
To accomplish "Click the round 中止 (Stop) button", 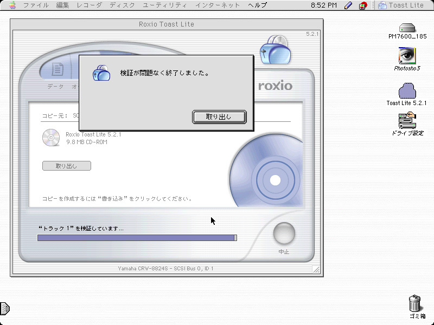I will 284,233.
